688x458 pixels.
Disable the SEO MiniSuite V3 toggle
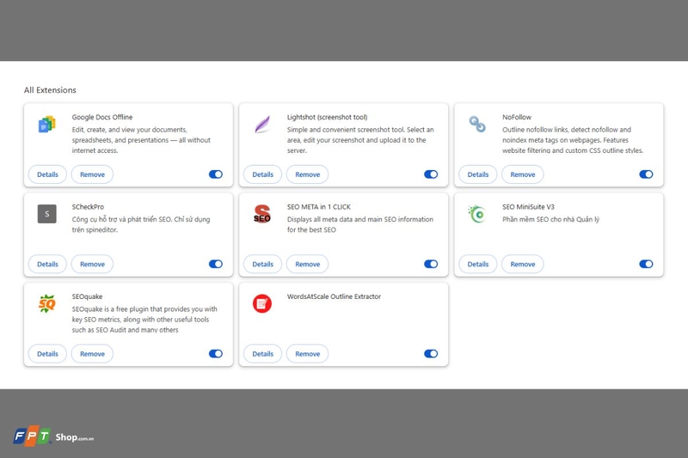[x=646, y=264]
